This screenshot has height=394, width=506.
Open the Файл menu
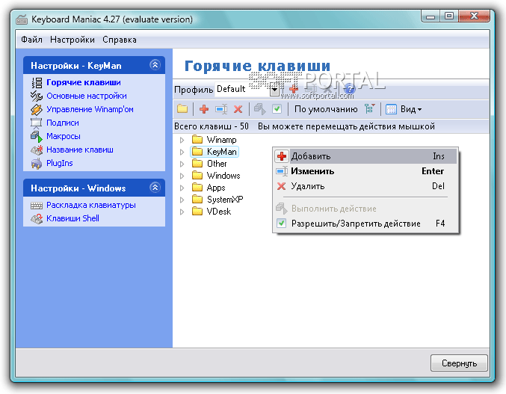tap(31, 40)
